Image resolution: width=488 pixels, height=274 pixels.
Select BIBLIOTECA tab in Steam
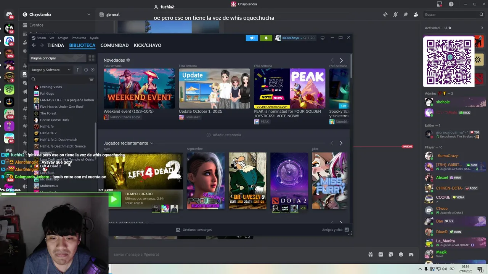[x=82, y=45]
